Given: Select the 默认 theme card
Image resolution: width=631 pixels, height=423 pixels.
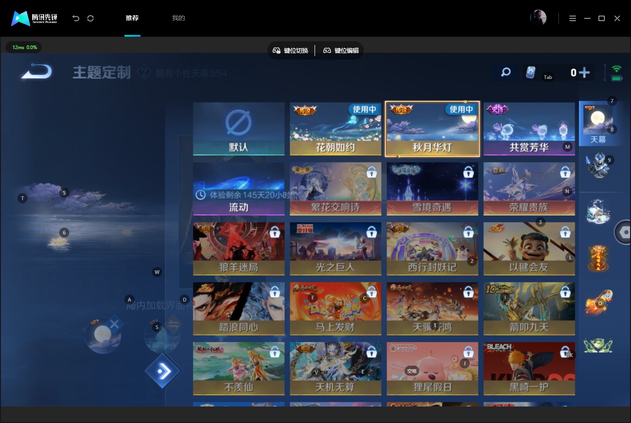Looking at the screenshot, I should click(x=239, y=129).
